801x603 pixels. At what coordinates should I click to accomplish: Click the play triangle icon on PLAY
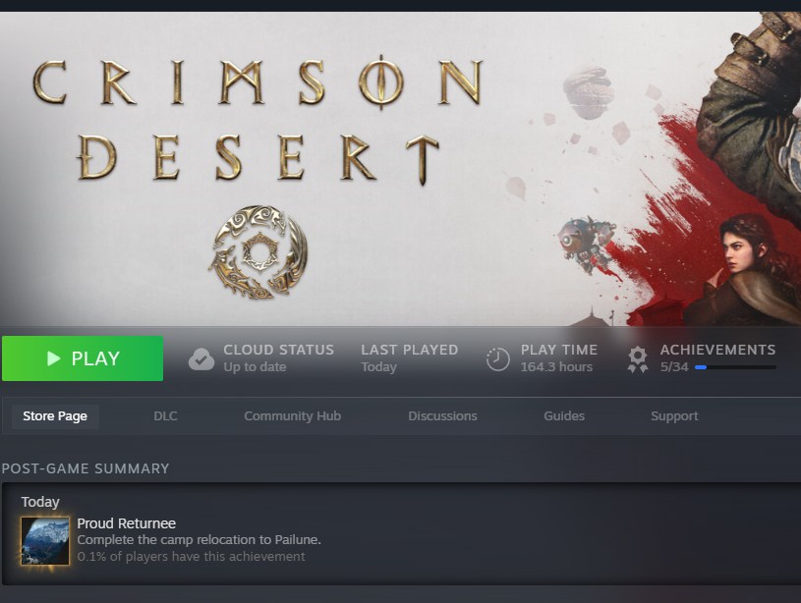tap(53, 358)
